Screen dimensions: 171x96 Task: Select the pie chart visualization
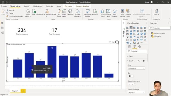[x=138, y=34]
